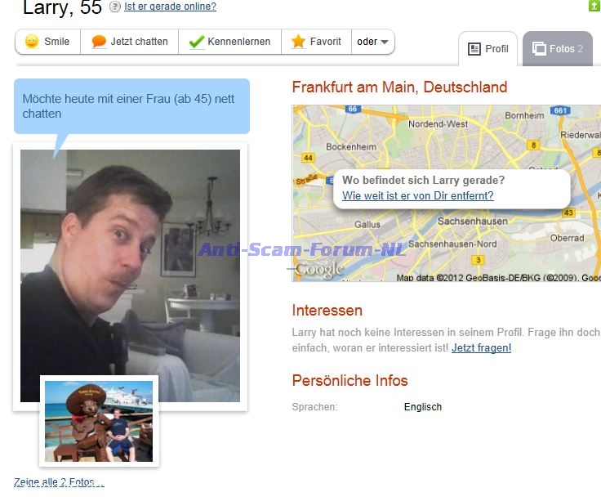Viewport: 601px width, 497px height.
Task: Open "Ist er gerade online?" link
Action: click(x=170, y=7)
